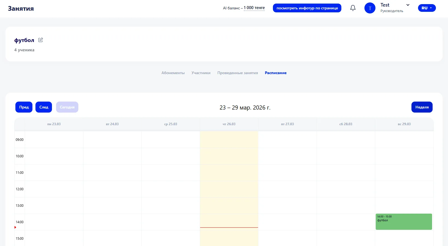The height and width of the screenshot is (246, 448).
Task: Click the Сегодня button
Action: 67,107
